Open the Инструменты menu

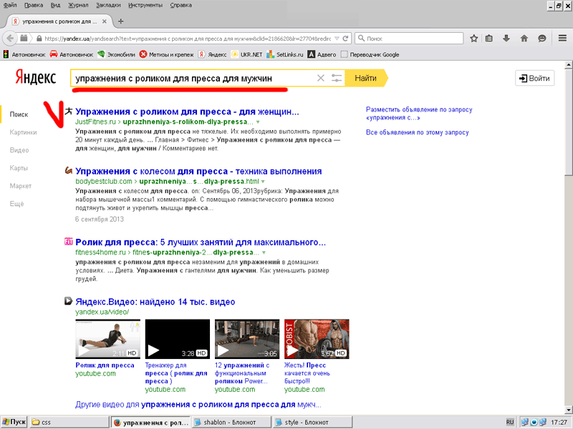point(145,5)
